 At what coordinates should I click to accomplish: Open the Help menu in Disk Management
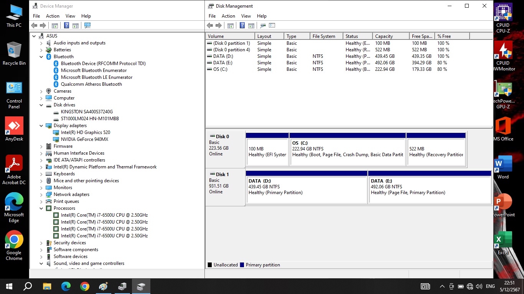262,16
